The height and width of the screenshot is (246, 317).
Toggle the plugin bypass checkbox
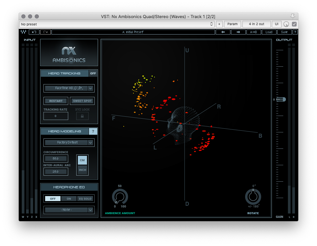coord(294,24)
